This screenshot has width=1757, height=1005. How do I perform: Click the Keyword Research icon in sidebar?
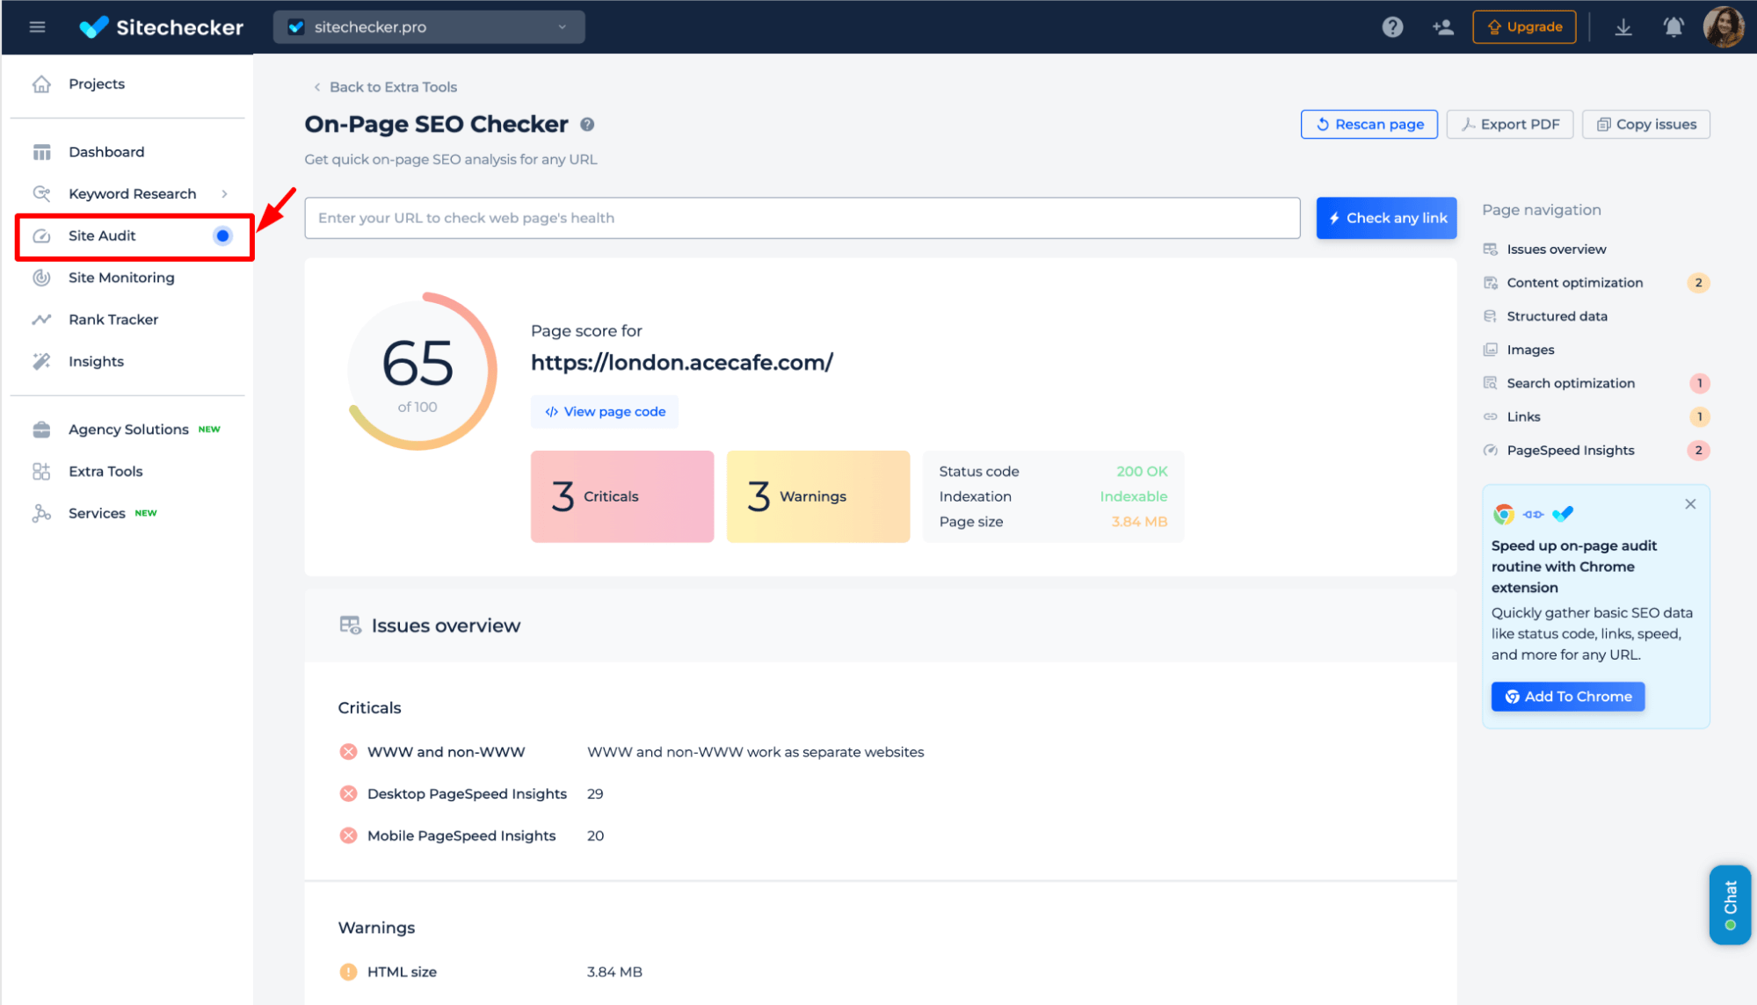(42, 193)
